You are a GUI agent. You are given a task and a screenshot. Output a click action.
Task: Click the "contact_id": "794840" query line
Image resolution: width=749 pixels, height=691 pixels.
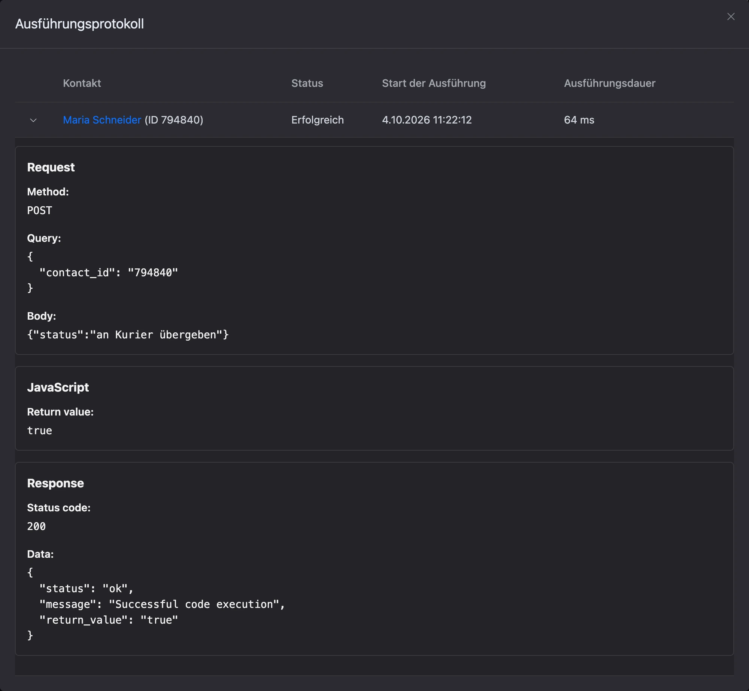(109, 273)
